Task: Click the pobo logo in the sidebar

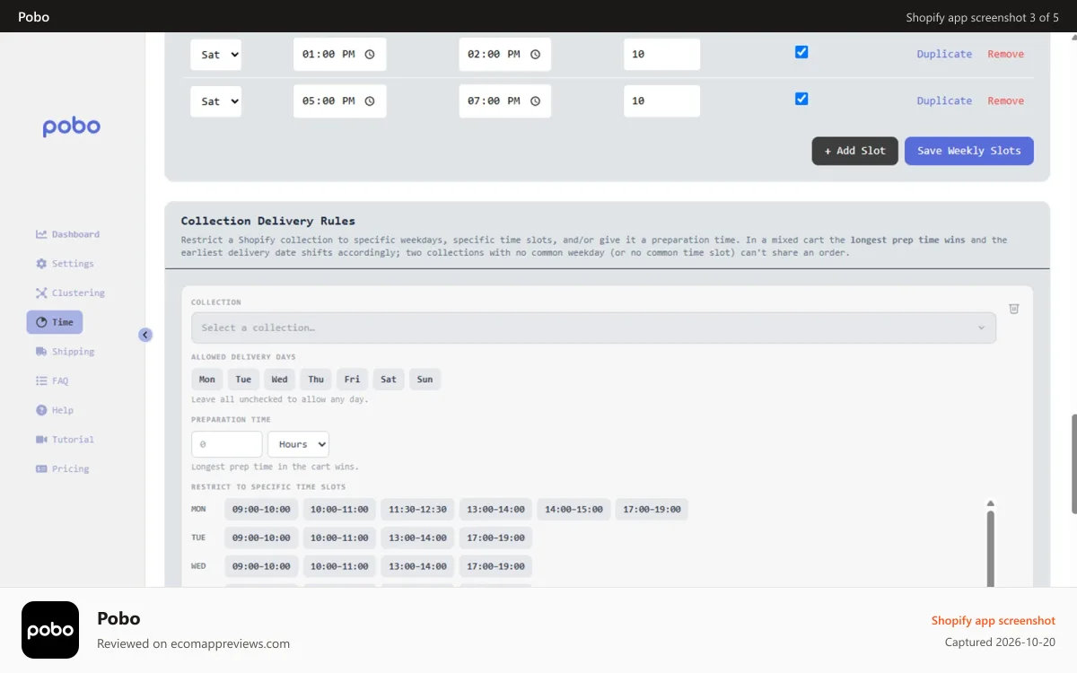Action: click(72, 127)
